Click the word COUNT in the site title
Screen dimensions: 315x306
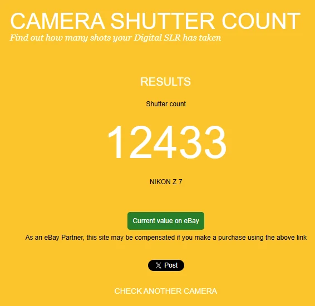click(261, 21)
